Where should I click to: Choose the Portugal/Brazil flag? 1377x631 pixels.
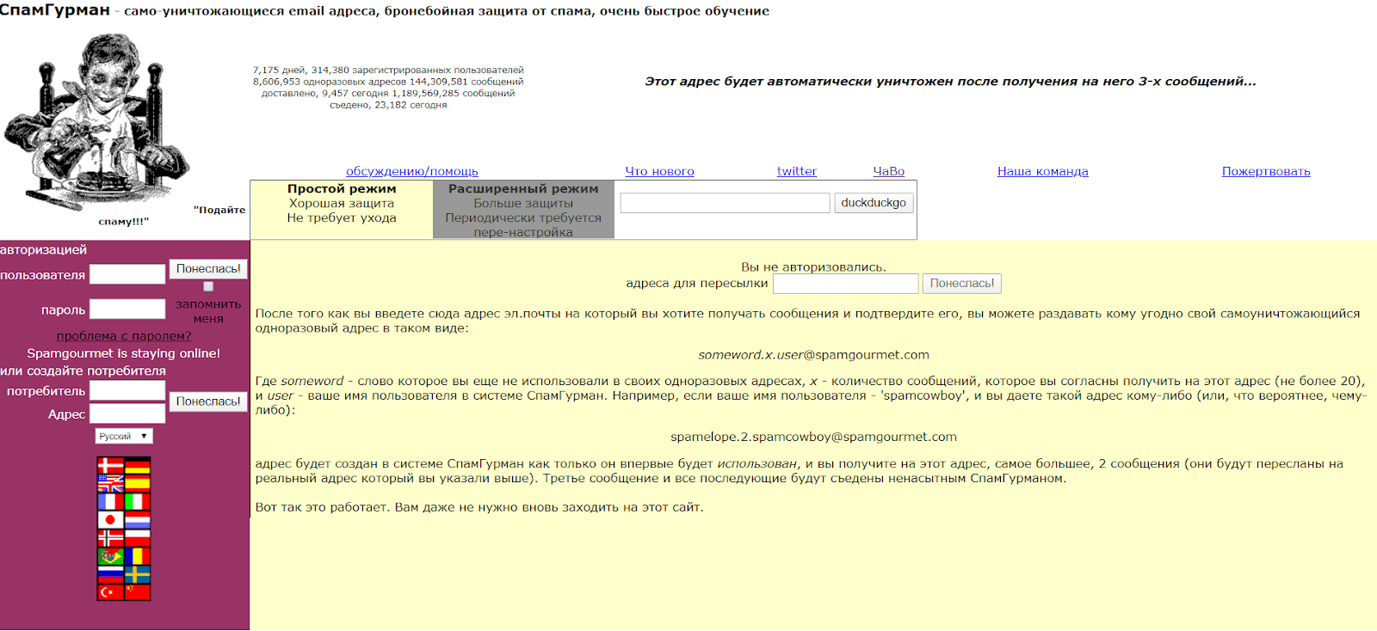111,556
